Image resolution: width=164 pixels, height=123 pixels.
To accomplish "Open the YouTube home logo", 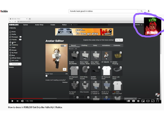I will [4, 11].
